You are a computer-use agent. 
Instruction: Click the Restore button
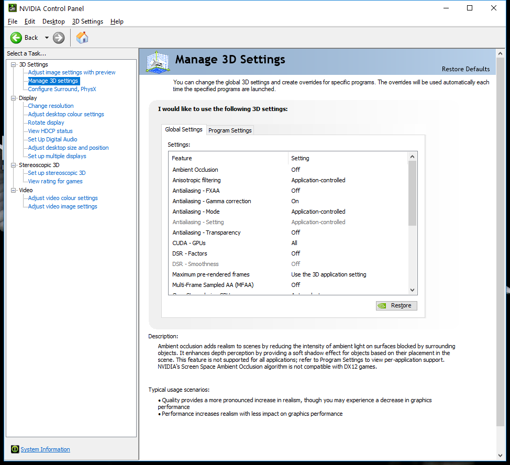(396, 306)
